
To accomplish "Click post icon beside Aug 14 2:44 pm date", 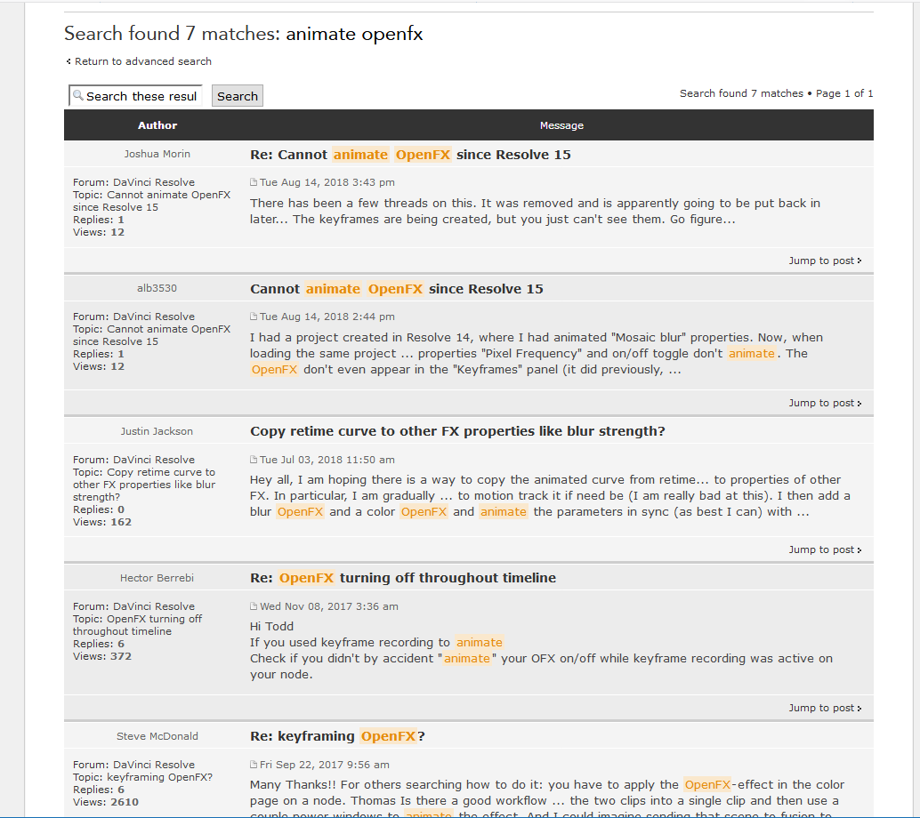I will [x=254, y=317].
